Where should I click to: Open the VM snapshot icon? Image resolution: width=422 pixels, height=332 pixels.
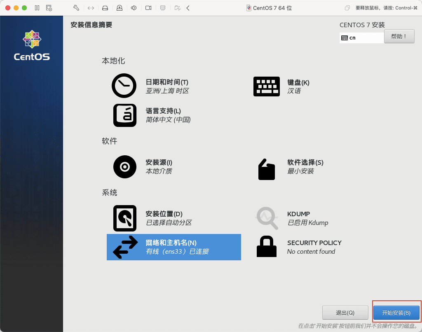[49, 8]
